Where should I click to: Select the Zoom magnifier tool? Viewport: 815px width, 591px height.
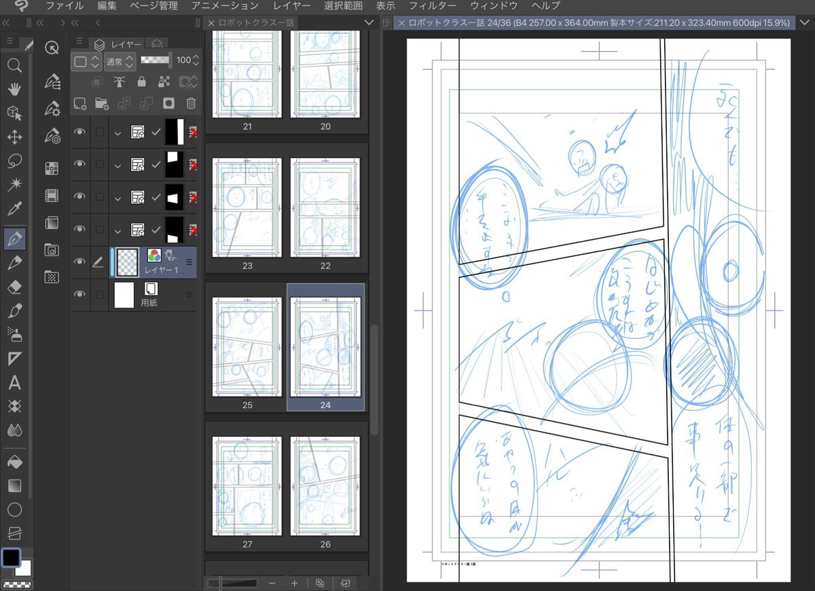tap(14, 66)
